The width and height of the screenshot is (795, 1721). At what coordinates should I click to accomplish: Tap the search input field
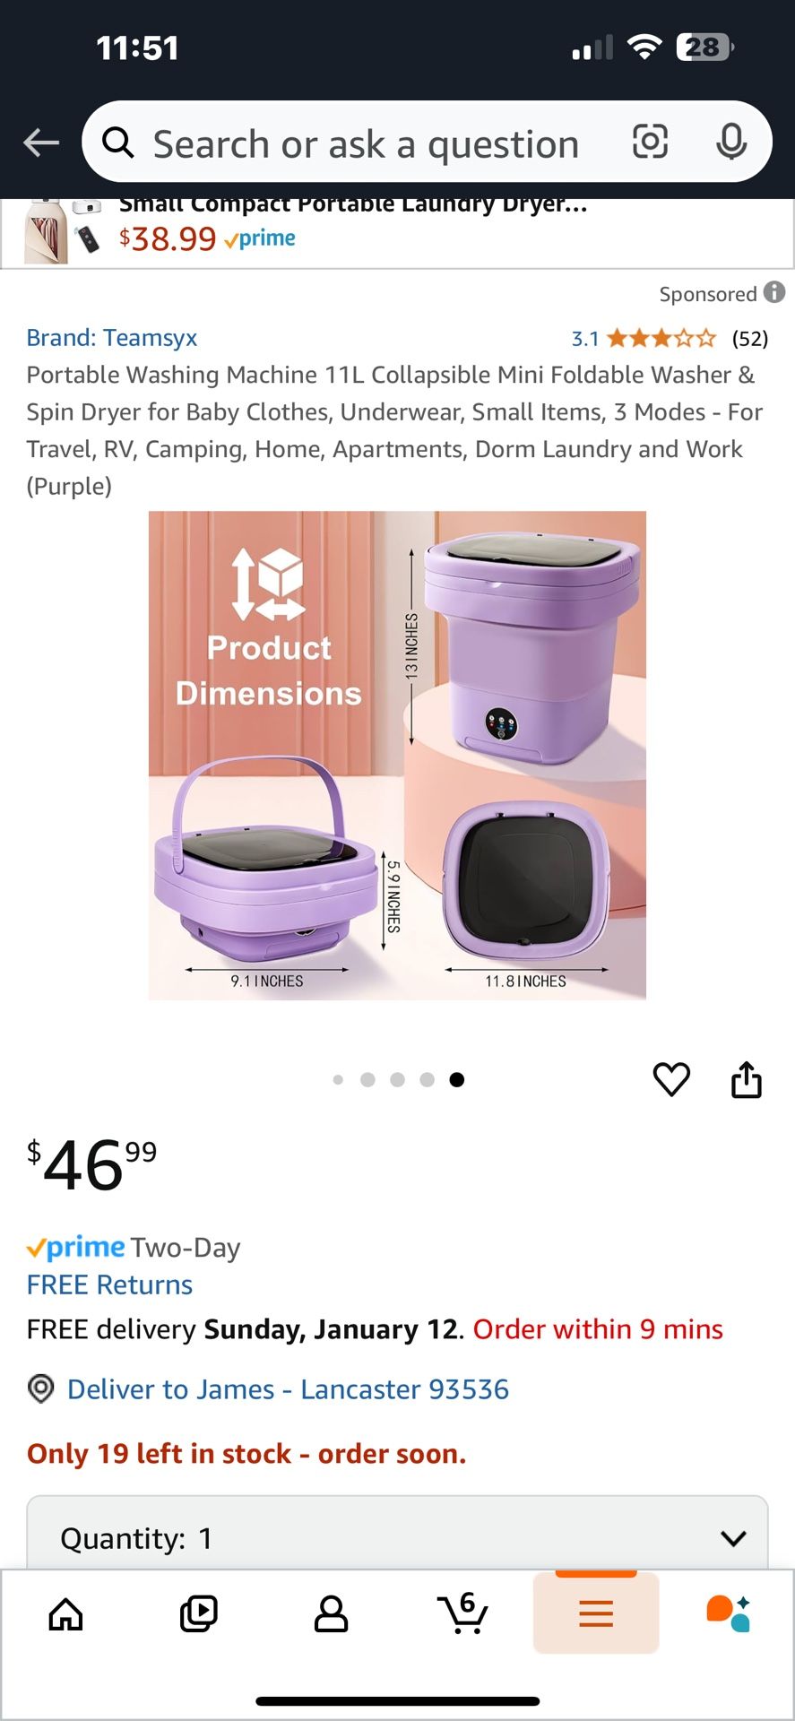[x=366, y=143]
